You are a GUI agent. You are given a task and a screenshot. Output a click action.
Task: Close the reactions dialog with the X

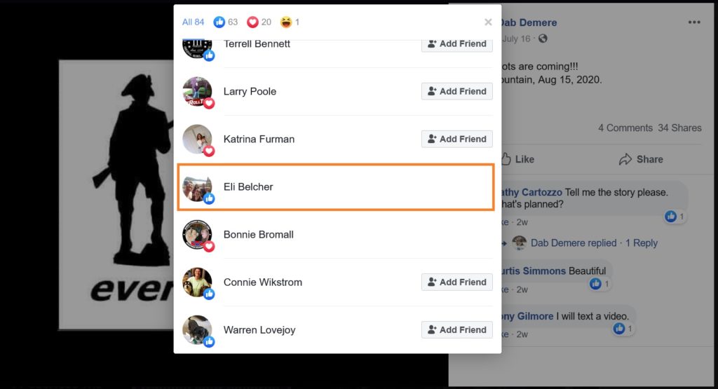pyautogui.click(x=488, y=22)
